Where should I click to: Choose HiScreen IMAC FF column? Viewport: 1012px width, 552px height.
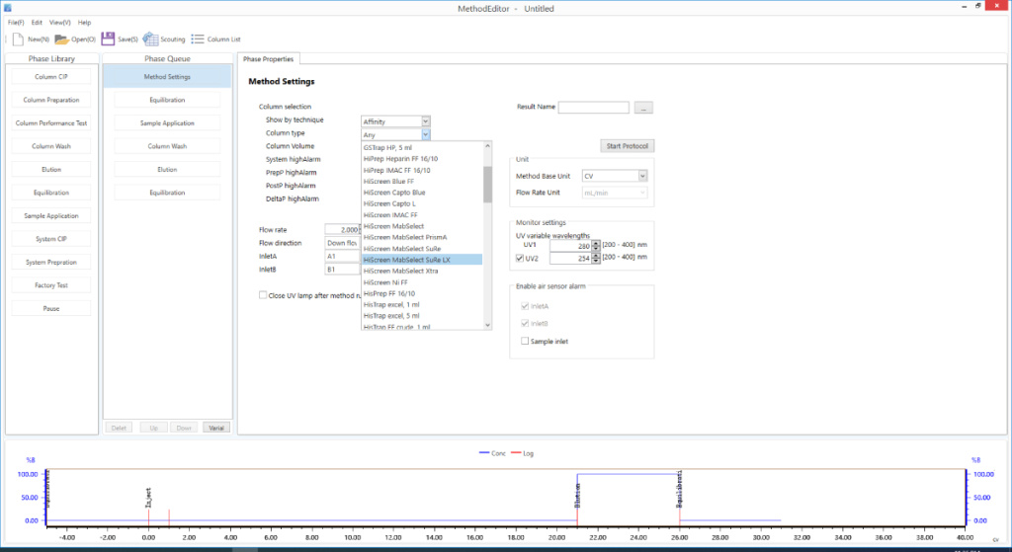[422, 214]
